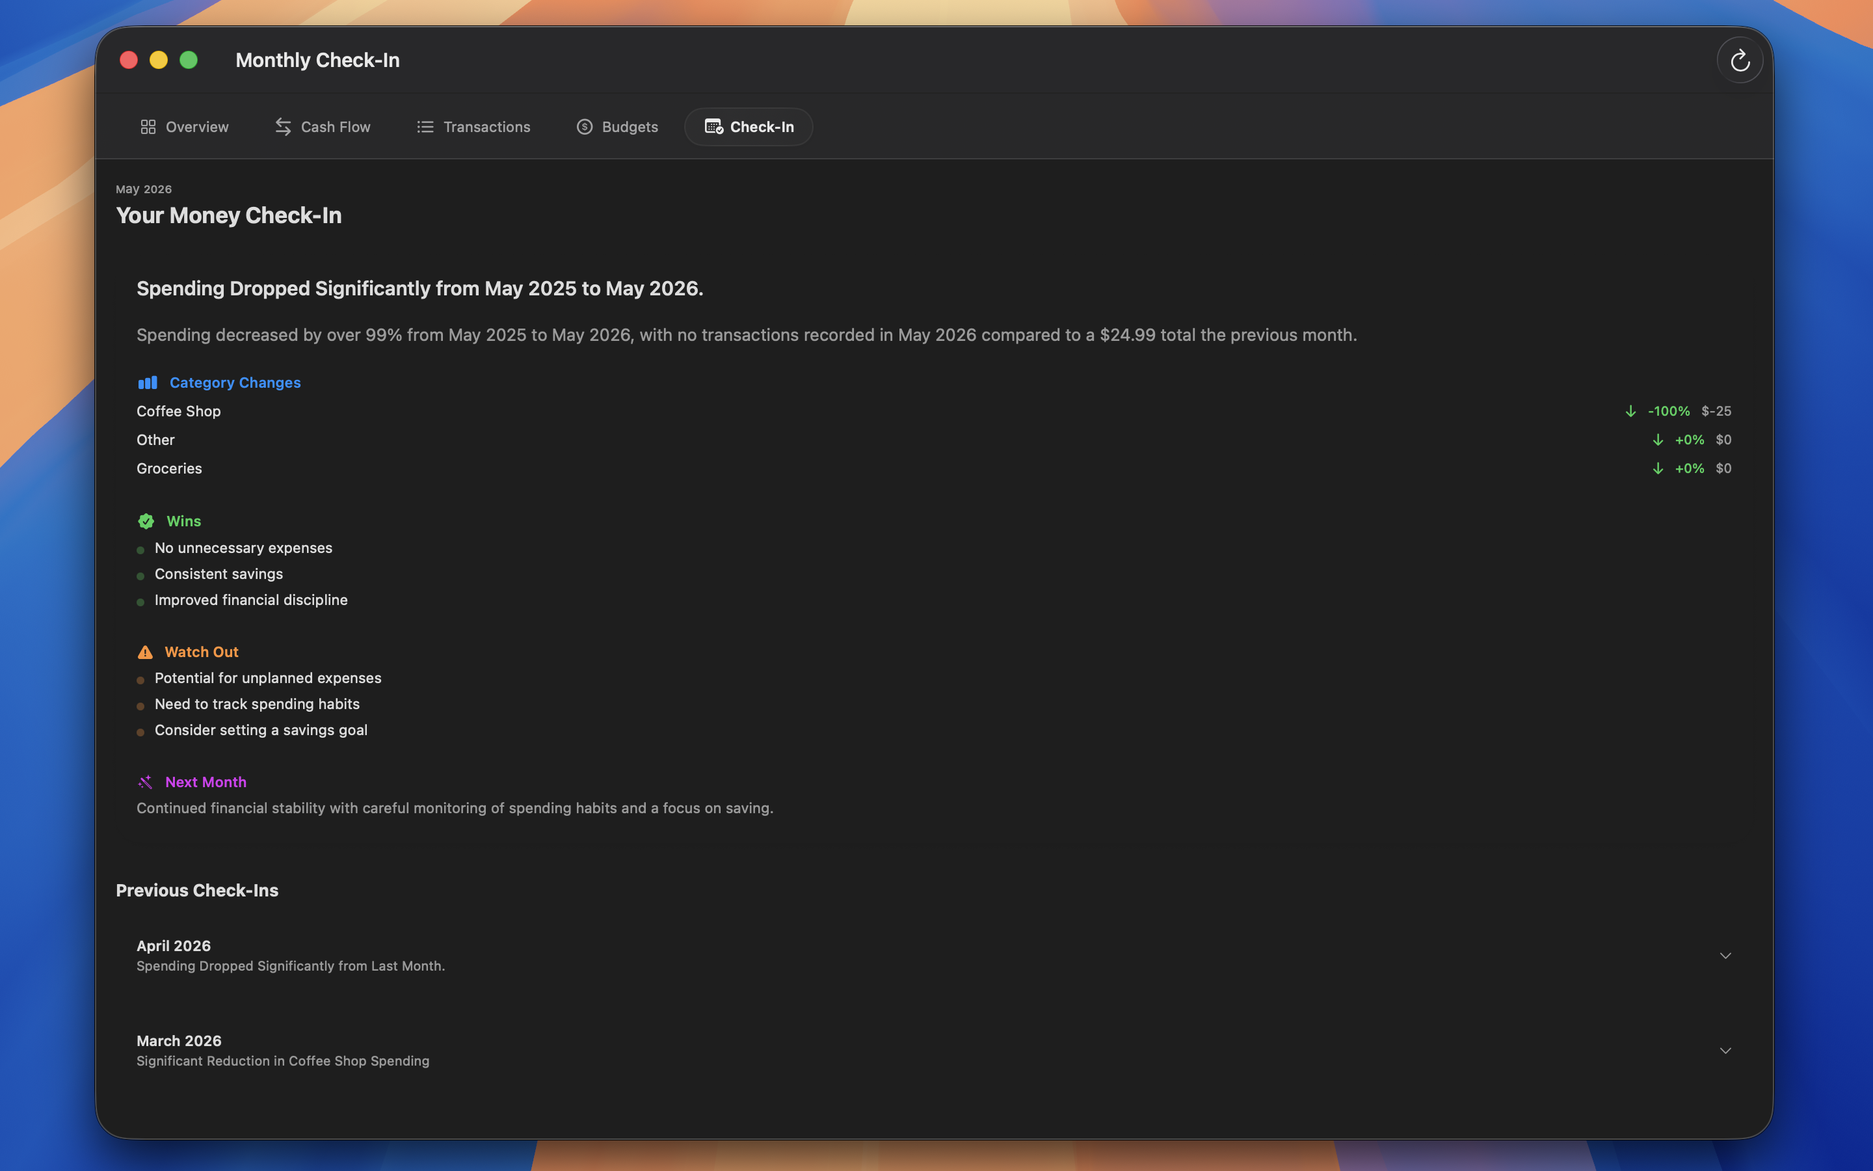The image size is (1873, 1171).
Task: Click the Other category label
Action: (155, 440)
